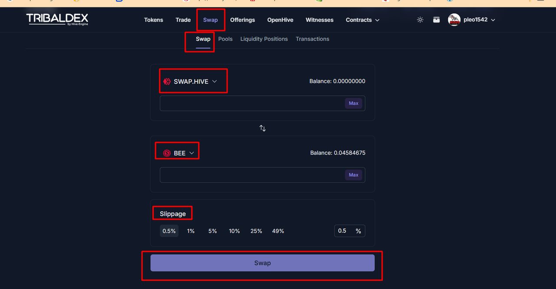Viewport: 556px width, 289px height.
Task: Select 1% slippage option
Action: click(191, 231)
